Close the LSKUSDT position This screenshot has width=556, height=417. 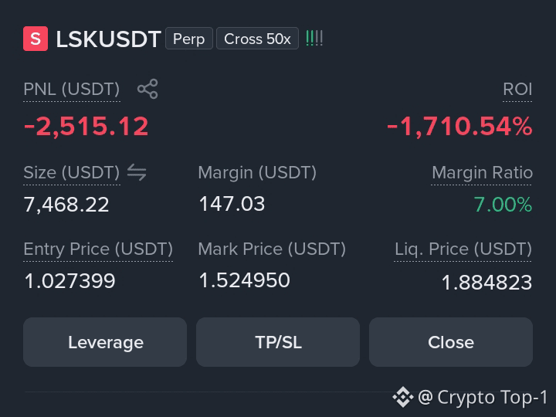(x=451, y=342)
